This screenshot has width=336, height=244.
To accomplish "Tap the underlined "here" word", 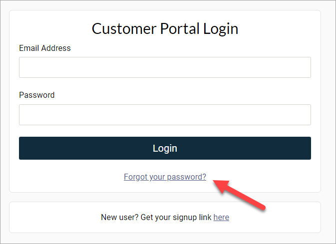I will pos(221,218).
